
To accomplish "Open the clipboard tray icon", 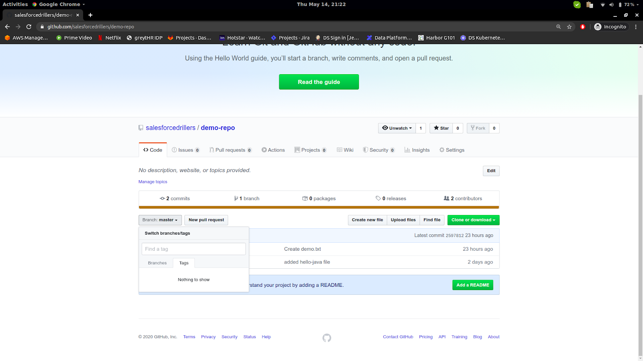I will pos(590,4).
